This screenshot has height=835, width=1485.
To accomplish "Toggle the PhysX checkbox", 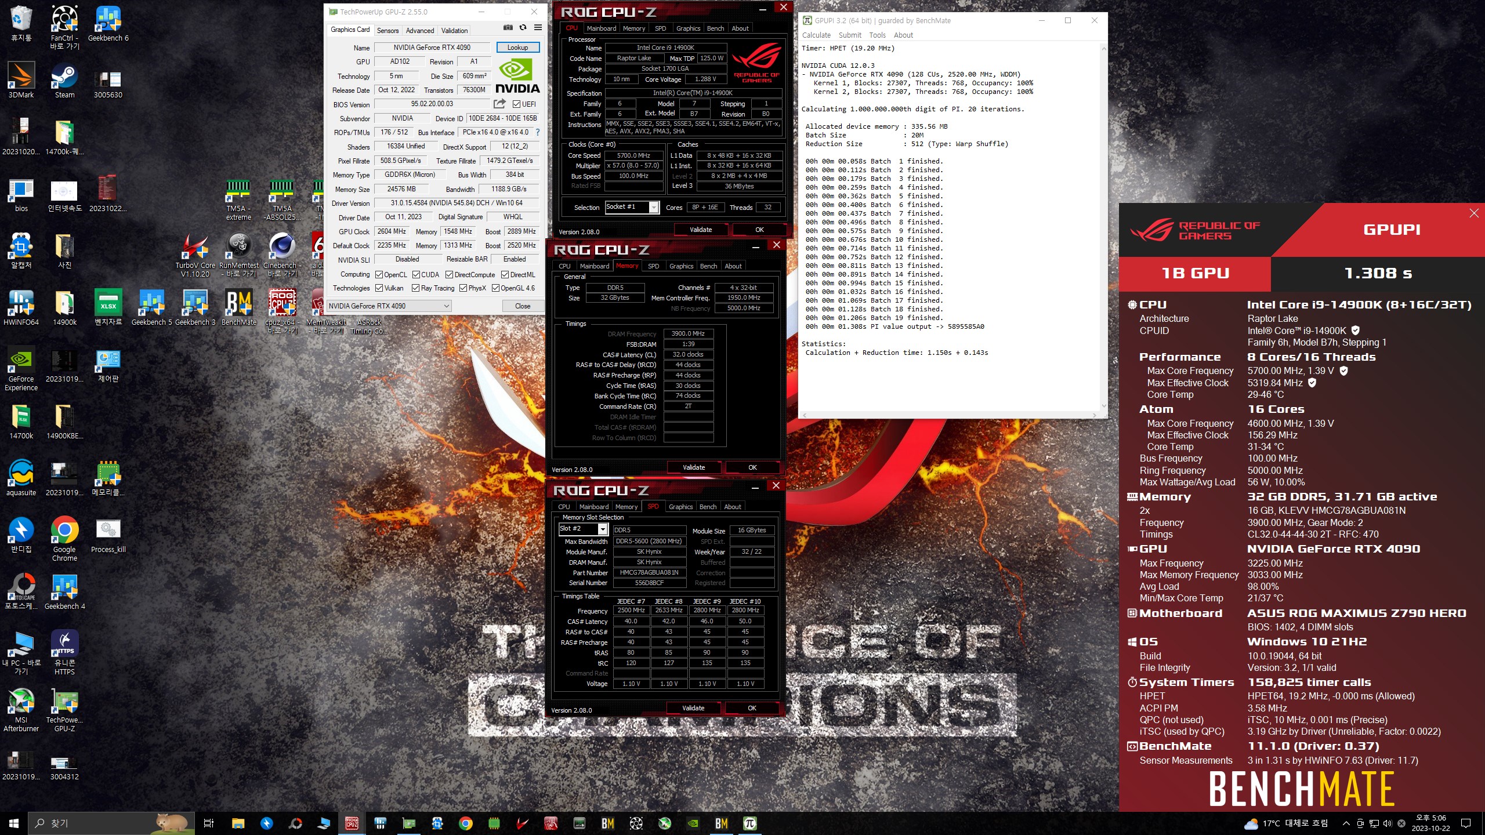I will pos(463,288).
